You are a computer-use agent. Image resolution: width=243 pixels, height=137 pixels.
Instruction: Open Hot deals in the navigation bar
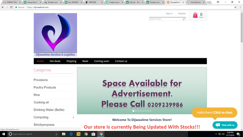pos(55,61)
